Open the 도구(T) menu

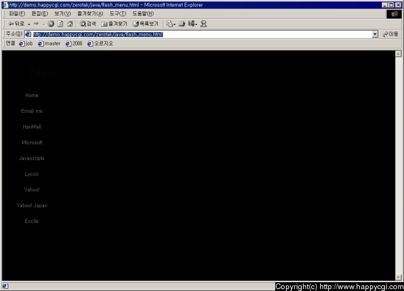pyautogui.click(x=118, y=14)
